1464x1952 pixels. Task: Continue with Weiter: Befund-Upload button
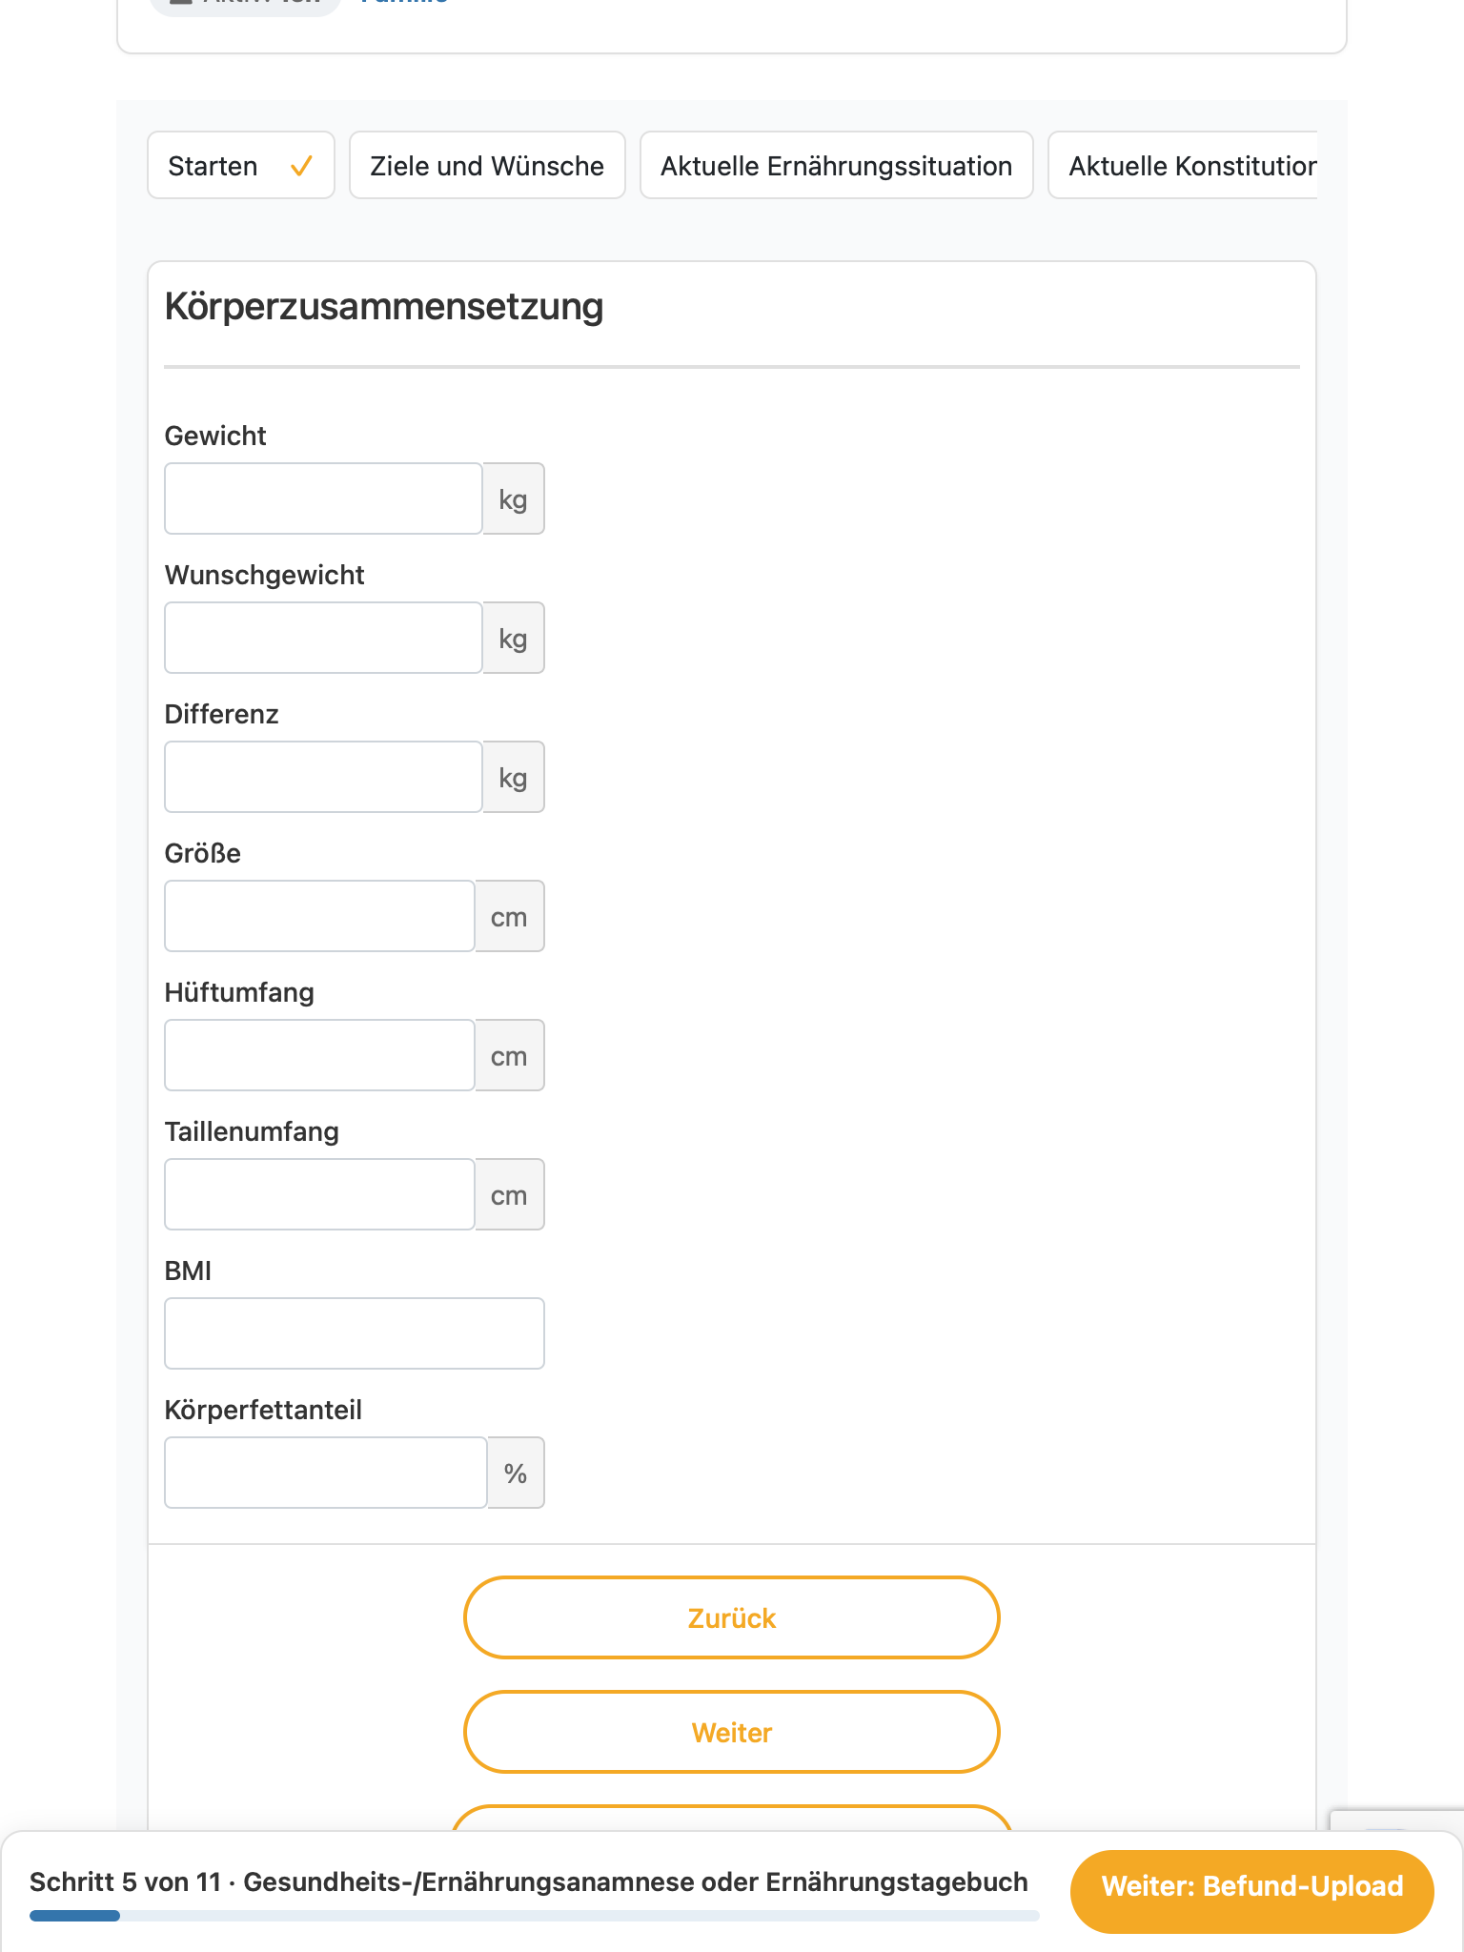click(1252, 1886)
